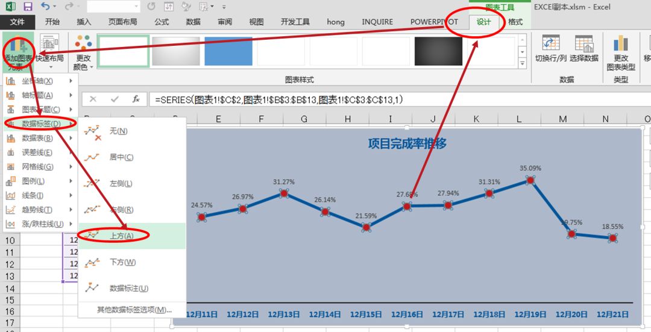The height and width of the screenshot is (332, 651).
Task: Click the Save icon in quick access toolbar
Action: pos(28,7)
